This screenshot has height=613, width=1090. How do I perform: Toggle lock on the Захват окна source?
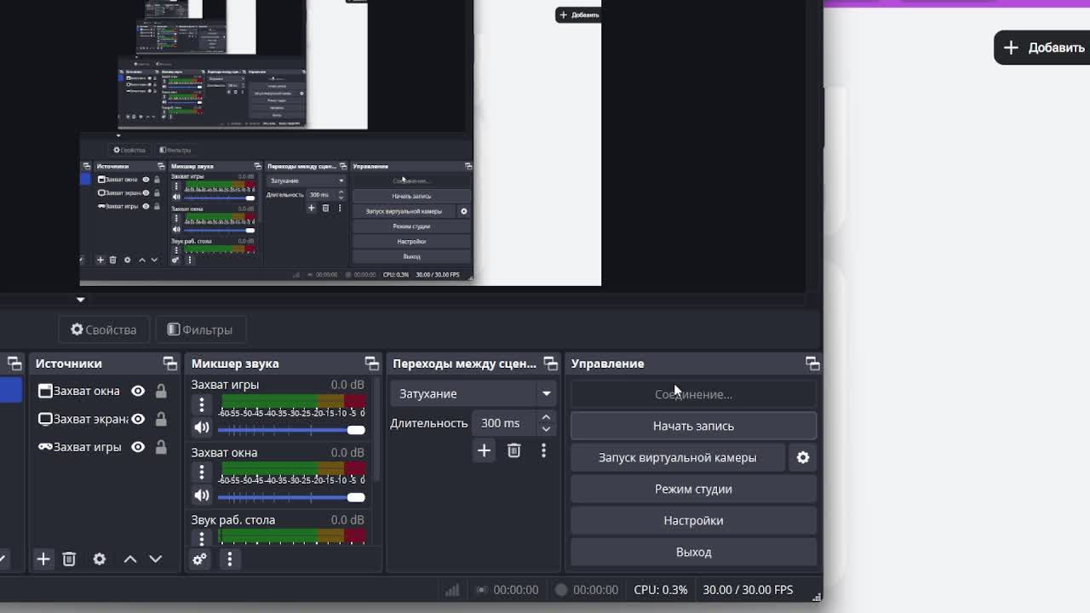click(161, 391)
